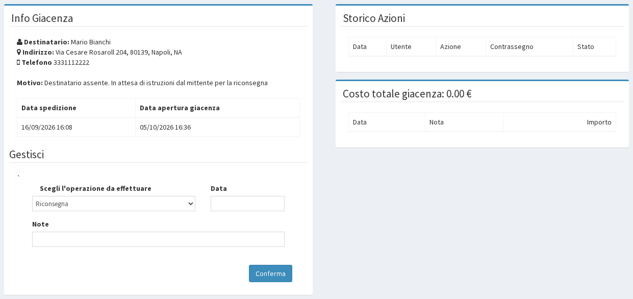This screenshot has height=299, width=633.
Task: Click the Gestisci section heading
Action: [27, 155]
